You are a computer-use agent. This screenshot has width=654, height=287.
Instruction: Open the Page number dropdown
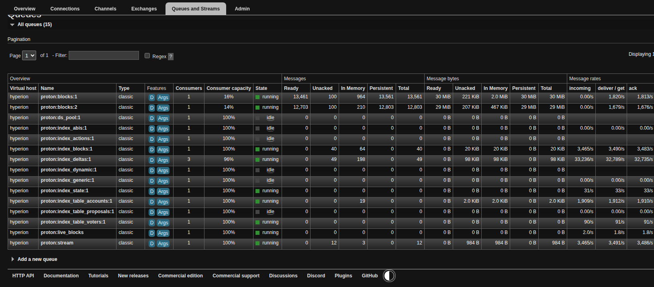[29, 55]
